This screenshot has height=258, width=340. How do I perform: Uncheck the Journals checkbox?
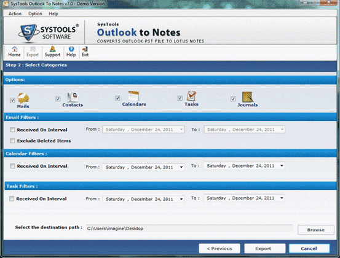233,99
